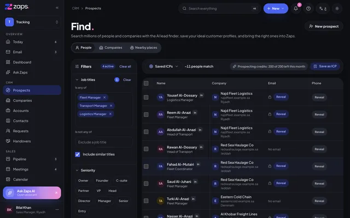Clear the Job titles filter
The height and width of the screenshot is (218, 350).
tap(127, 80)
